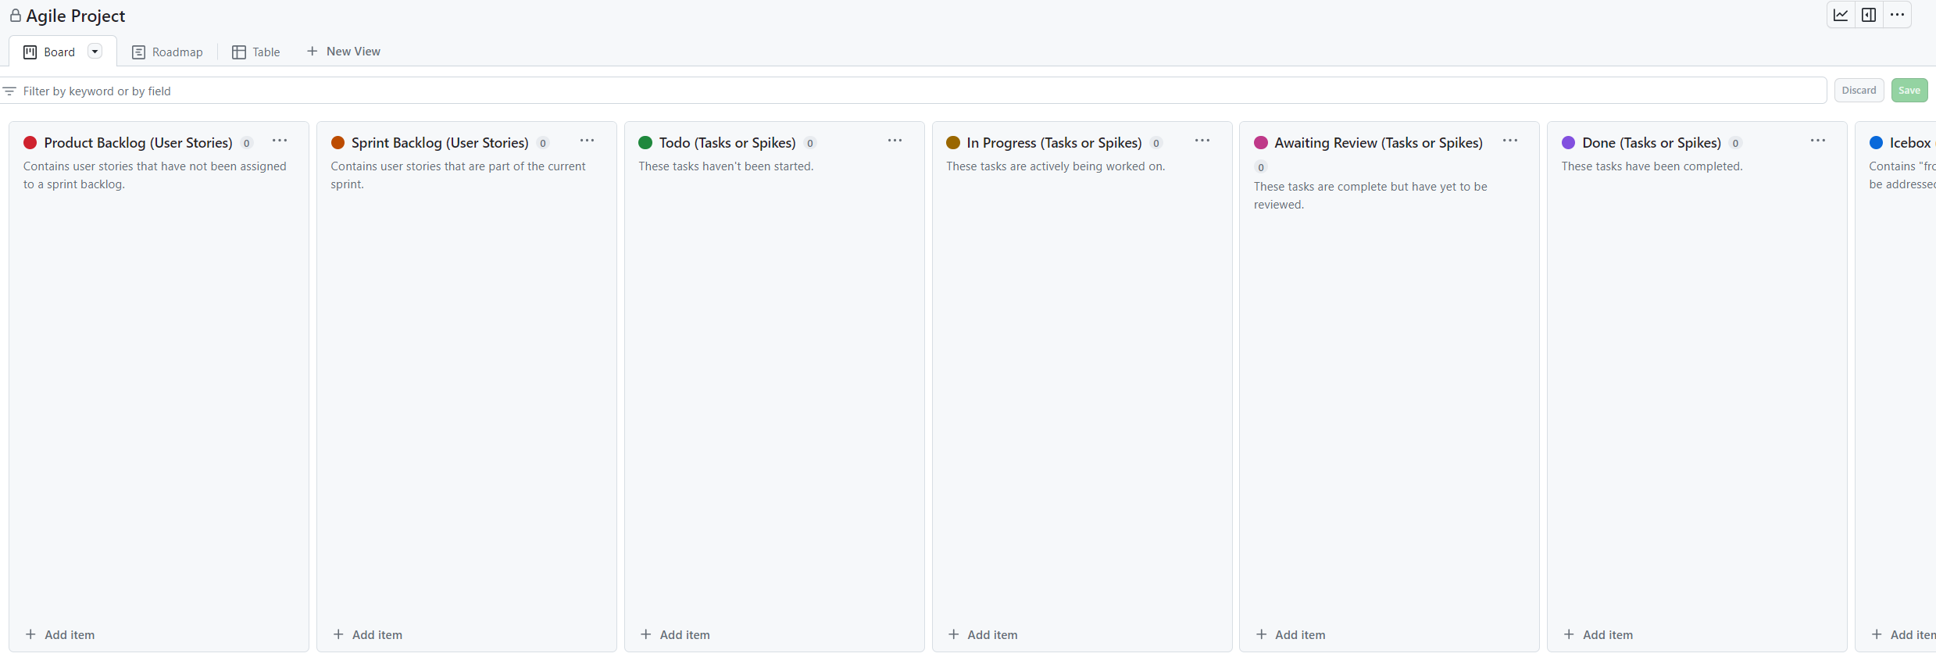Click the Awaiting Review (Tasks or Spikes) heading
This screenshot has height=657, width=1936.
1378,143
